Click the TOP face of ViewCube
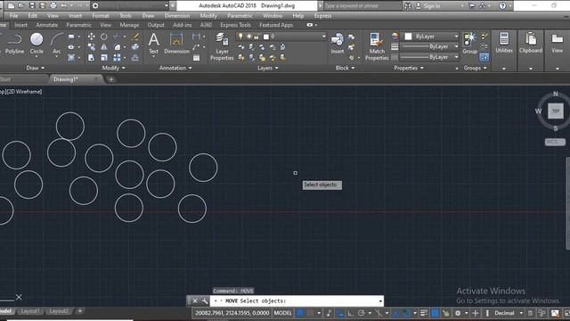The height and width of the screenshot is (321, 570). [556, 111]
